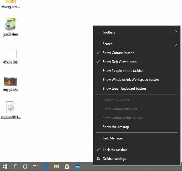The height and width of the screenshot is (171, 182).
Task: Toggle Lock the taskbar option
Action: click(x=115, y=150)
